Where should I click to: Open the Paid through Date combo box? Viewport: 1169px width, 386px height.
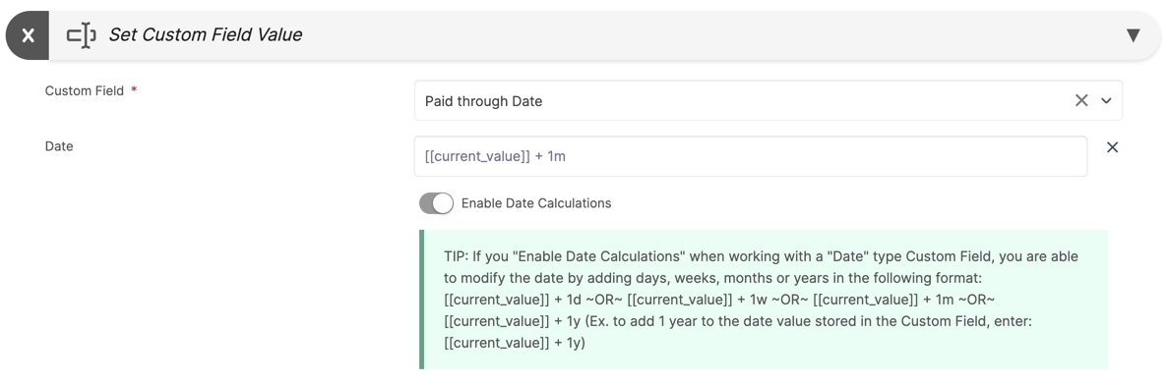pyautogui.click(x=768, y=100)
